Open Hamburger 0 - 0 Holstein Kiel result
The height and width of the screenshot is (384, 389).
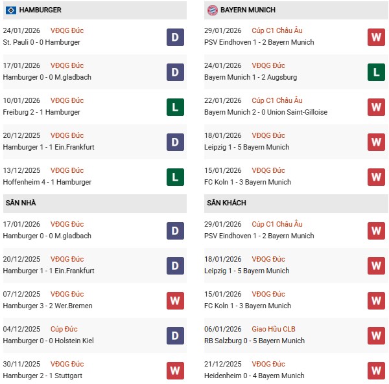pos(47,341)
